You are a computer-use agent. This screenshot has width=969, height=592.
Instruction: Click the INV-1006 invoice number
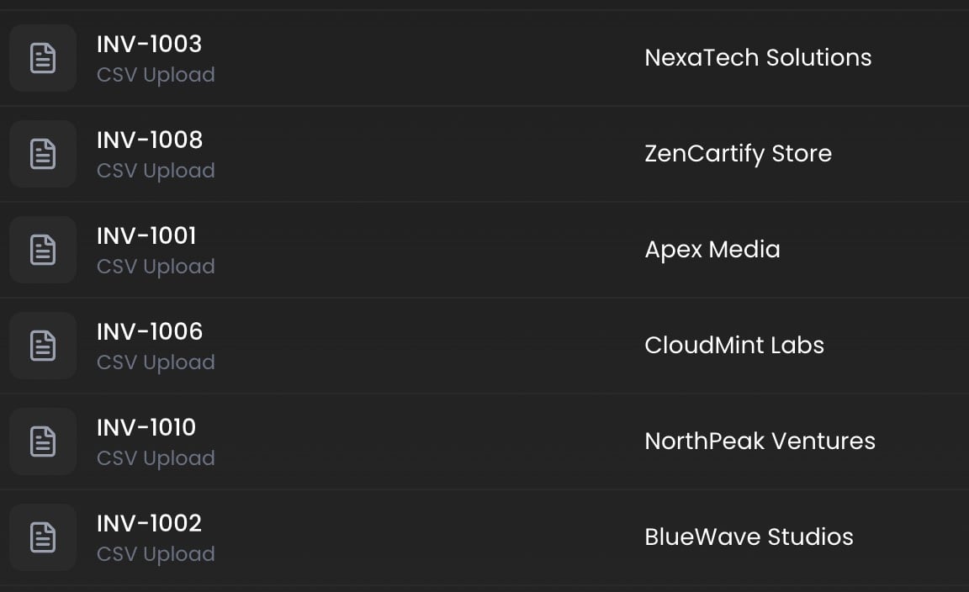tap(150, 331)
